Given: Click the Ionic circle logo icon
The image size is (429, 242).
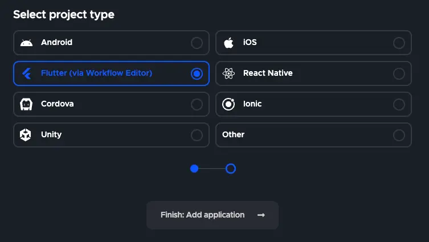Looking at the screenshot, I should tap(228, 104).
